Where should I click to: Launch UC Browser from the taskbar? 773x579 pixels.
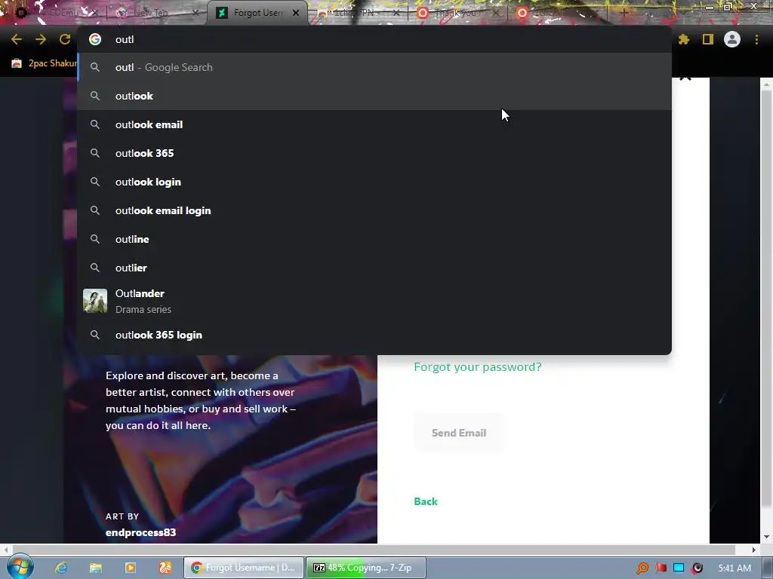(165, 568)
